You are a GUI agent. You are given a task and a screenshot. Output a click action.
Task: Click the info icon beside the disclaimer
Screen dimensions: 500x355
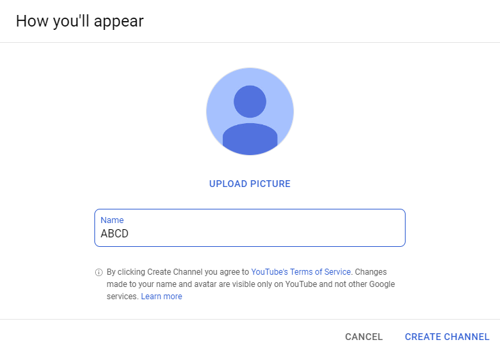tap(99, 272)
